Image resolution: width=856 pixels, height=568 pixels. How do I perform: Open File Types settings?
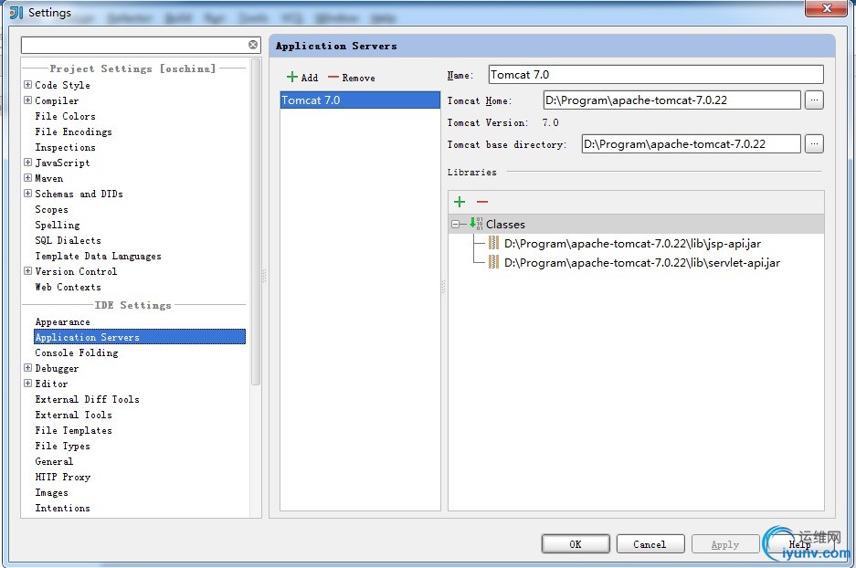(62, 446)
